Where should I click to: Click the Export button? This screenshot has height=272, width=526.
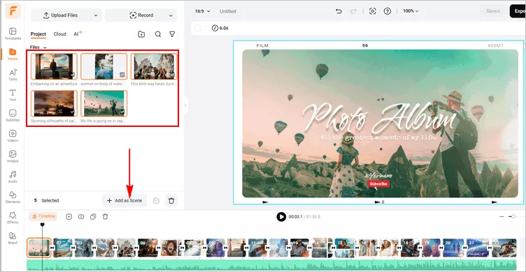(518, 11)
